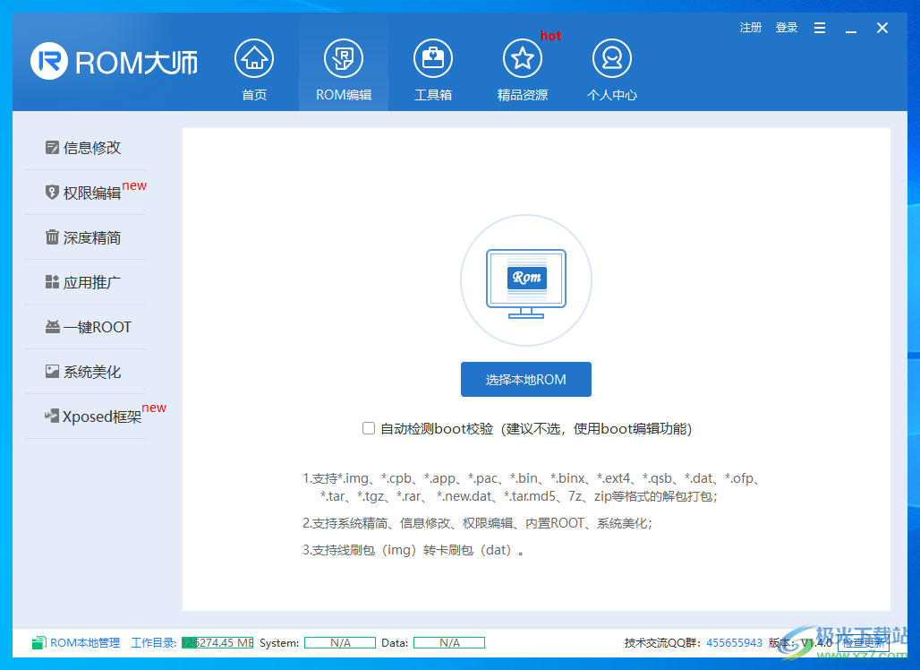
Task: Click the ROM本地管理 folder icon
Action: click(x=38, y=643)
